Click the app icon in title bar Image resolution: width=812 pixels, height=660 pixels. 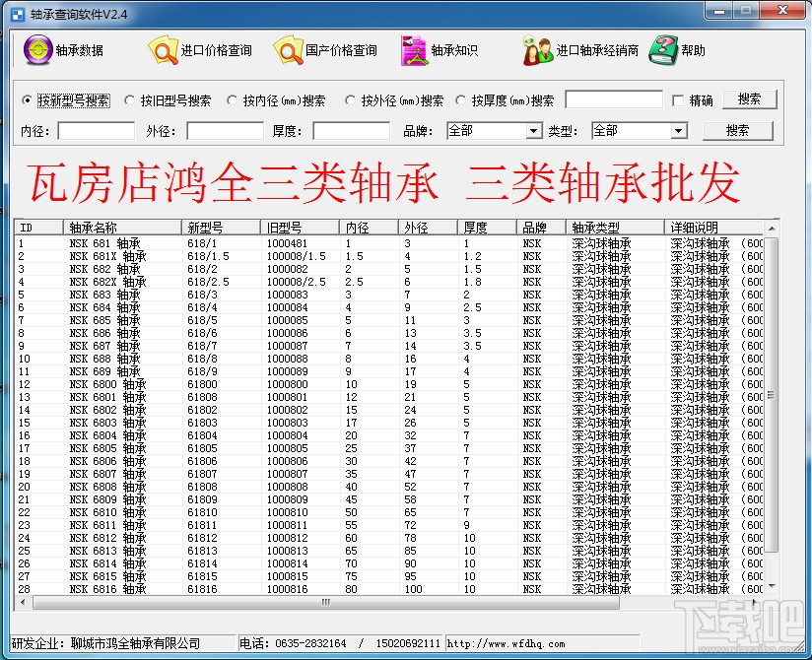18,15
